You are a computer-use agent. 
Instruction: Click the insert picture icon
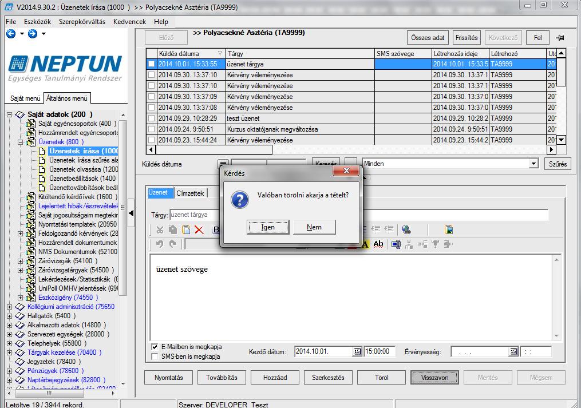(448, 230)
